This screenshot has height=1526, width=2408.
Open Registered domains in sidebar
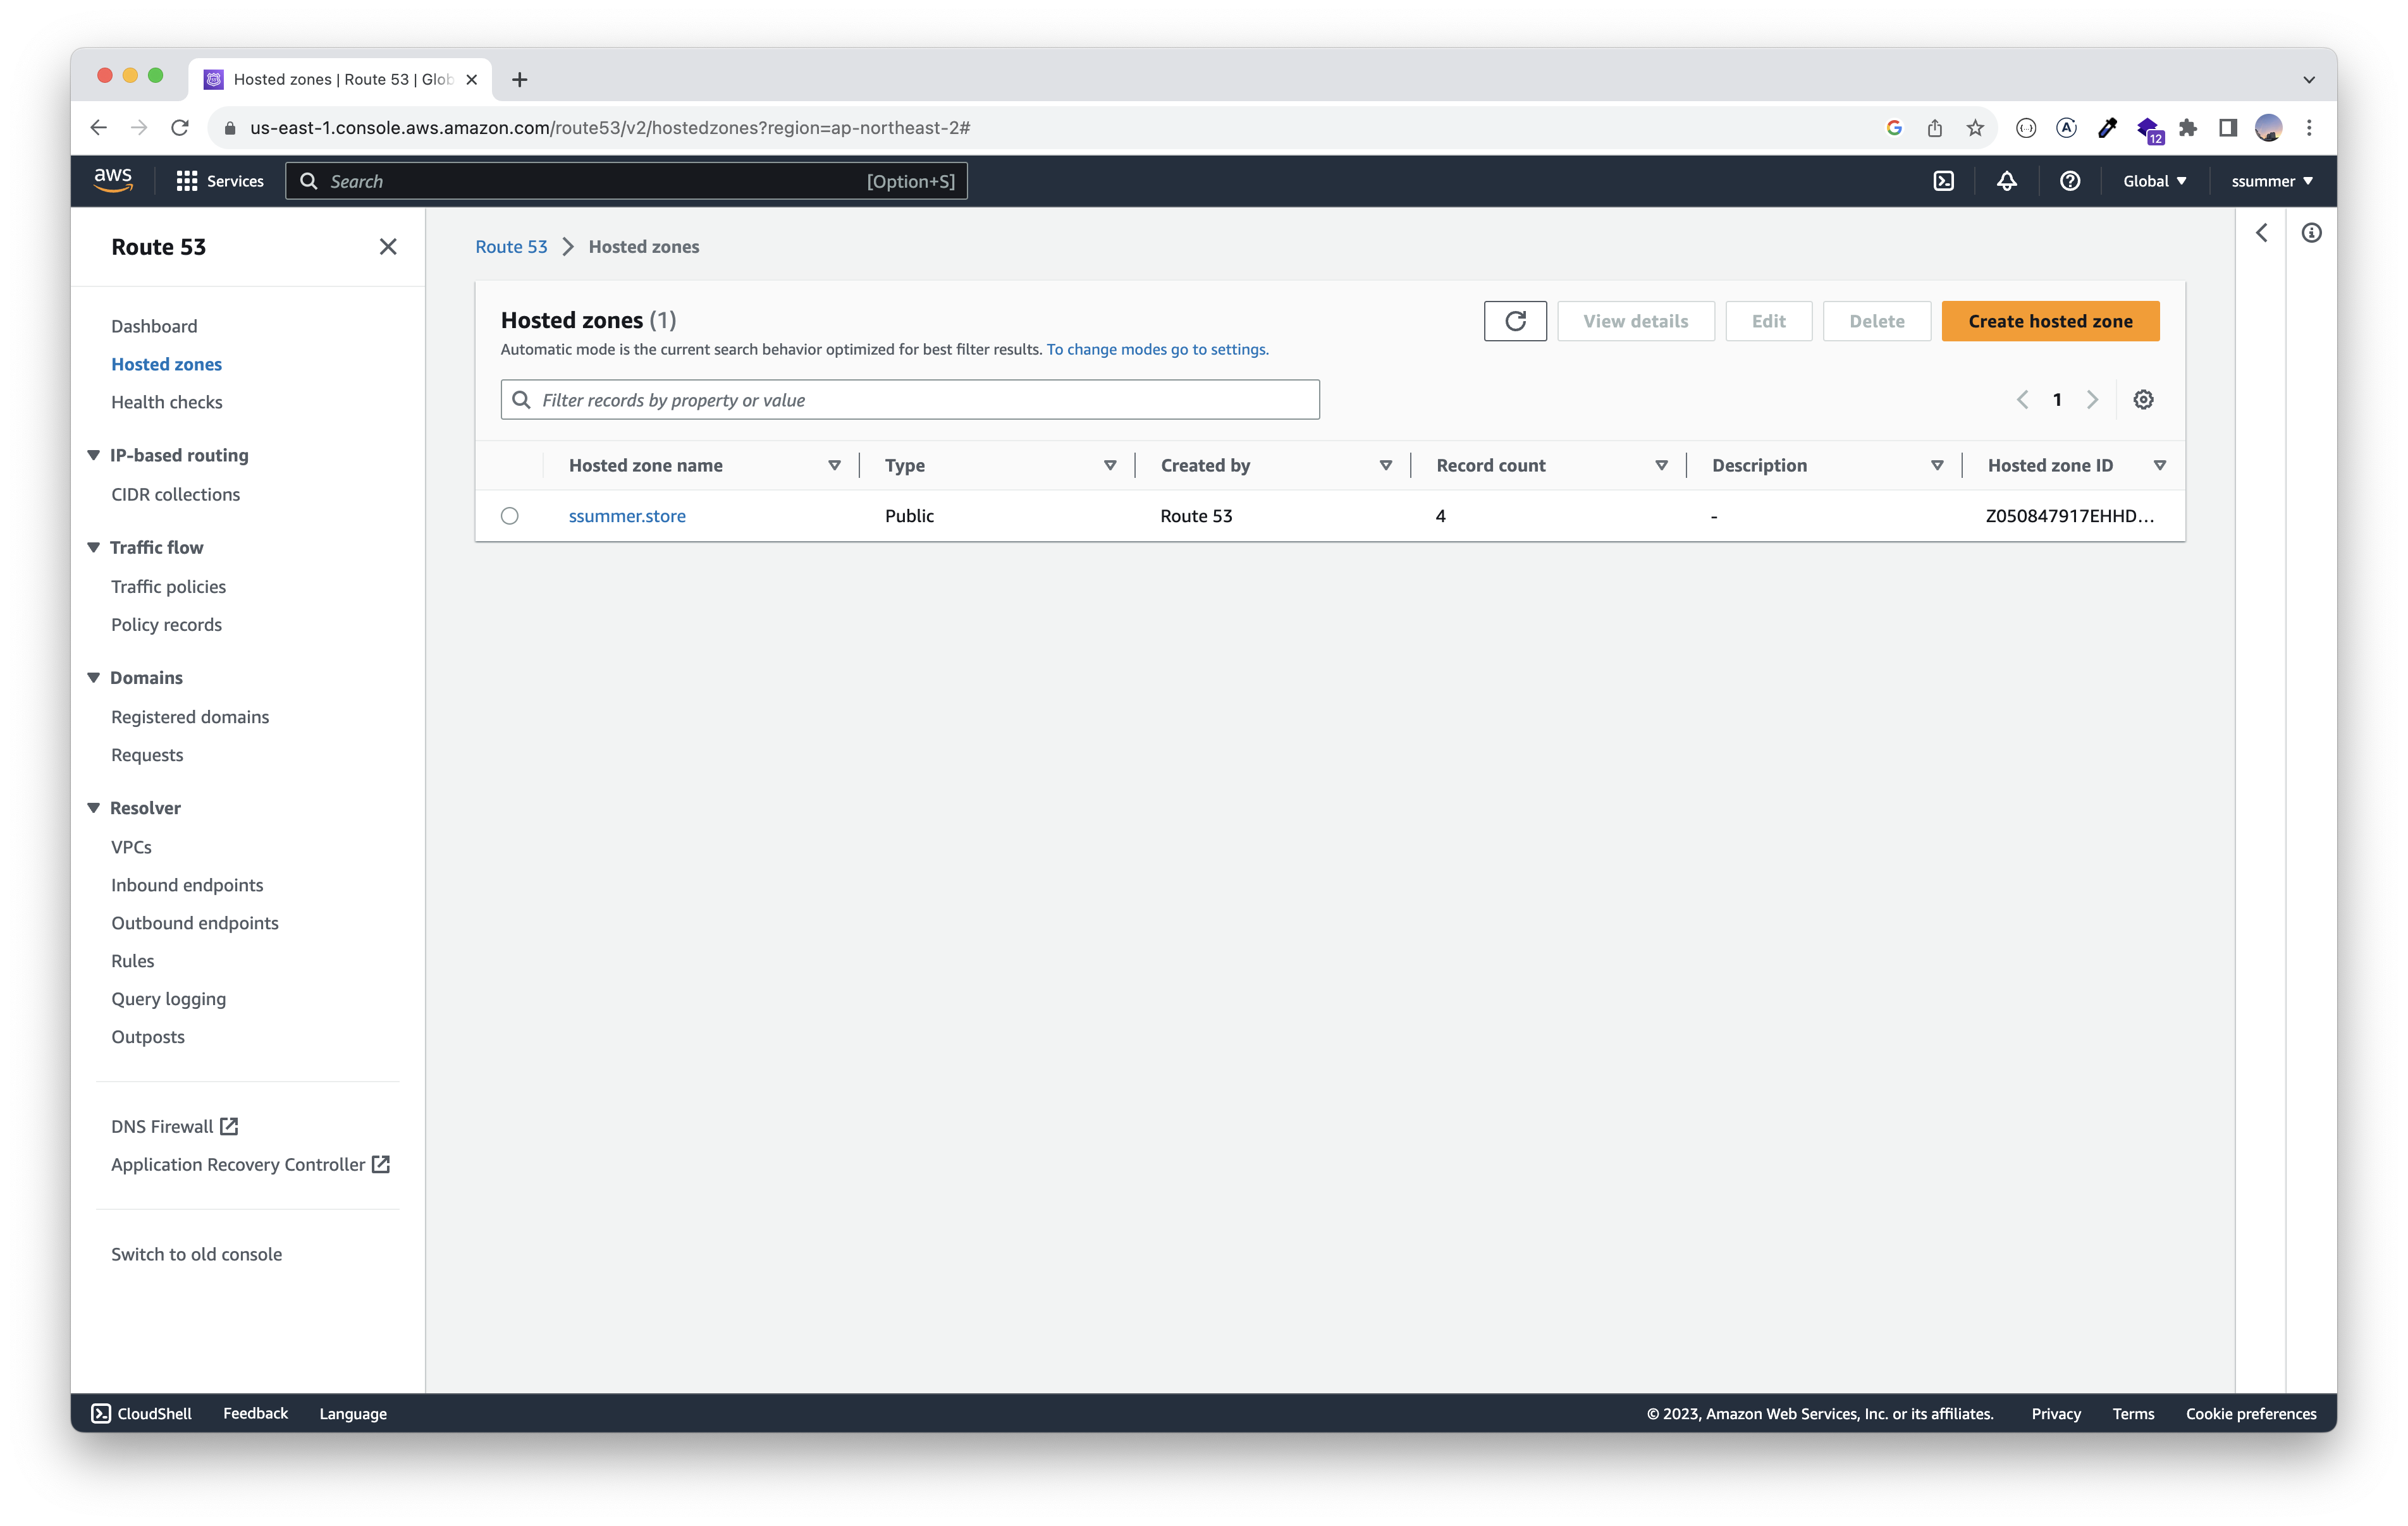(190, 717)
